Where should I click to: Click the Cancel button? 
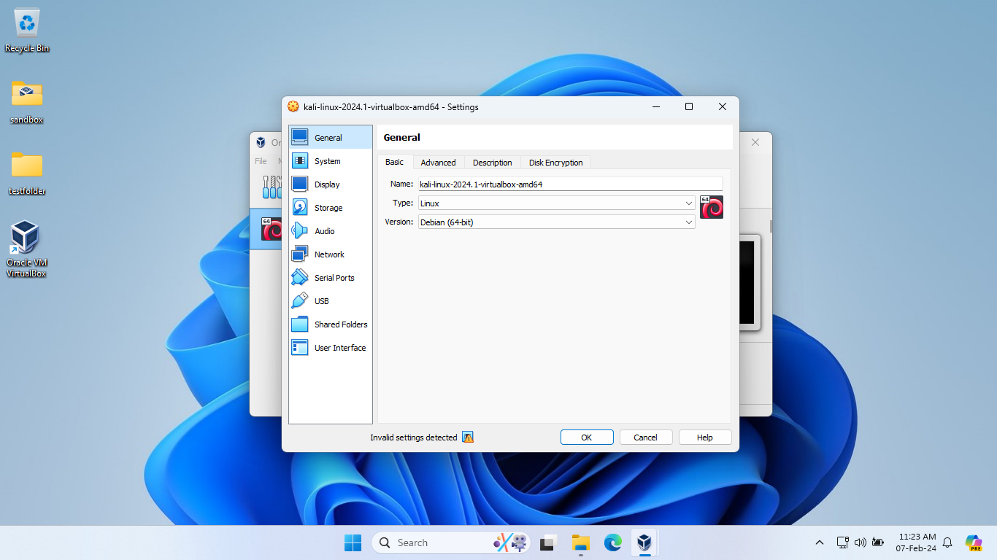click(x=646, y=437)
